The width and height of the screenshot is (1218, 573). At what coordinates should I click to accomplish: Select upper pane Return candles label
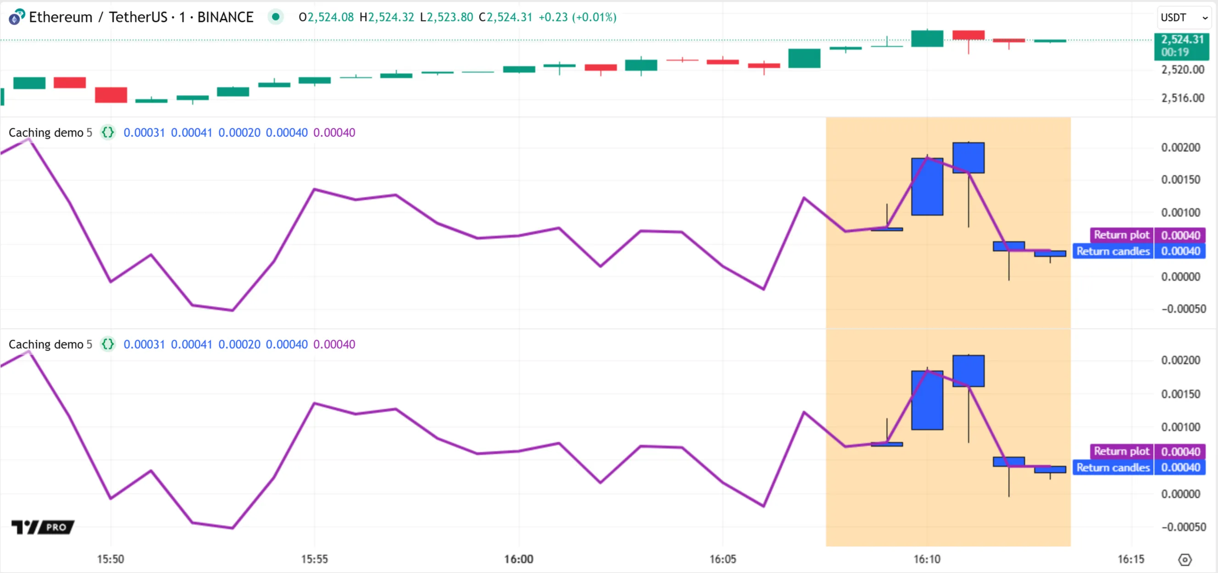click(x=1113, y=251)
